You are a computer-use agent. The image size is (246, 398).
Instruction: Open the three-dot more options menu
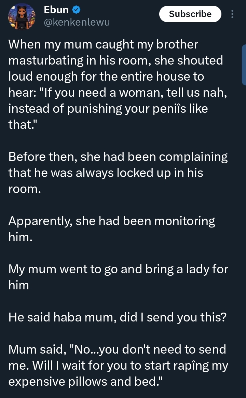click(233, 14)
